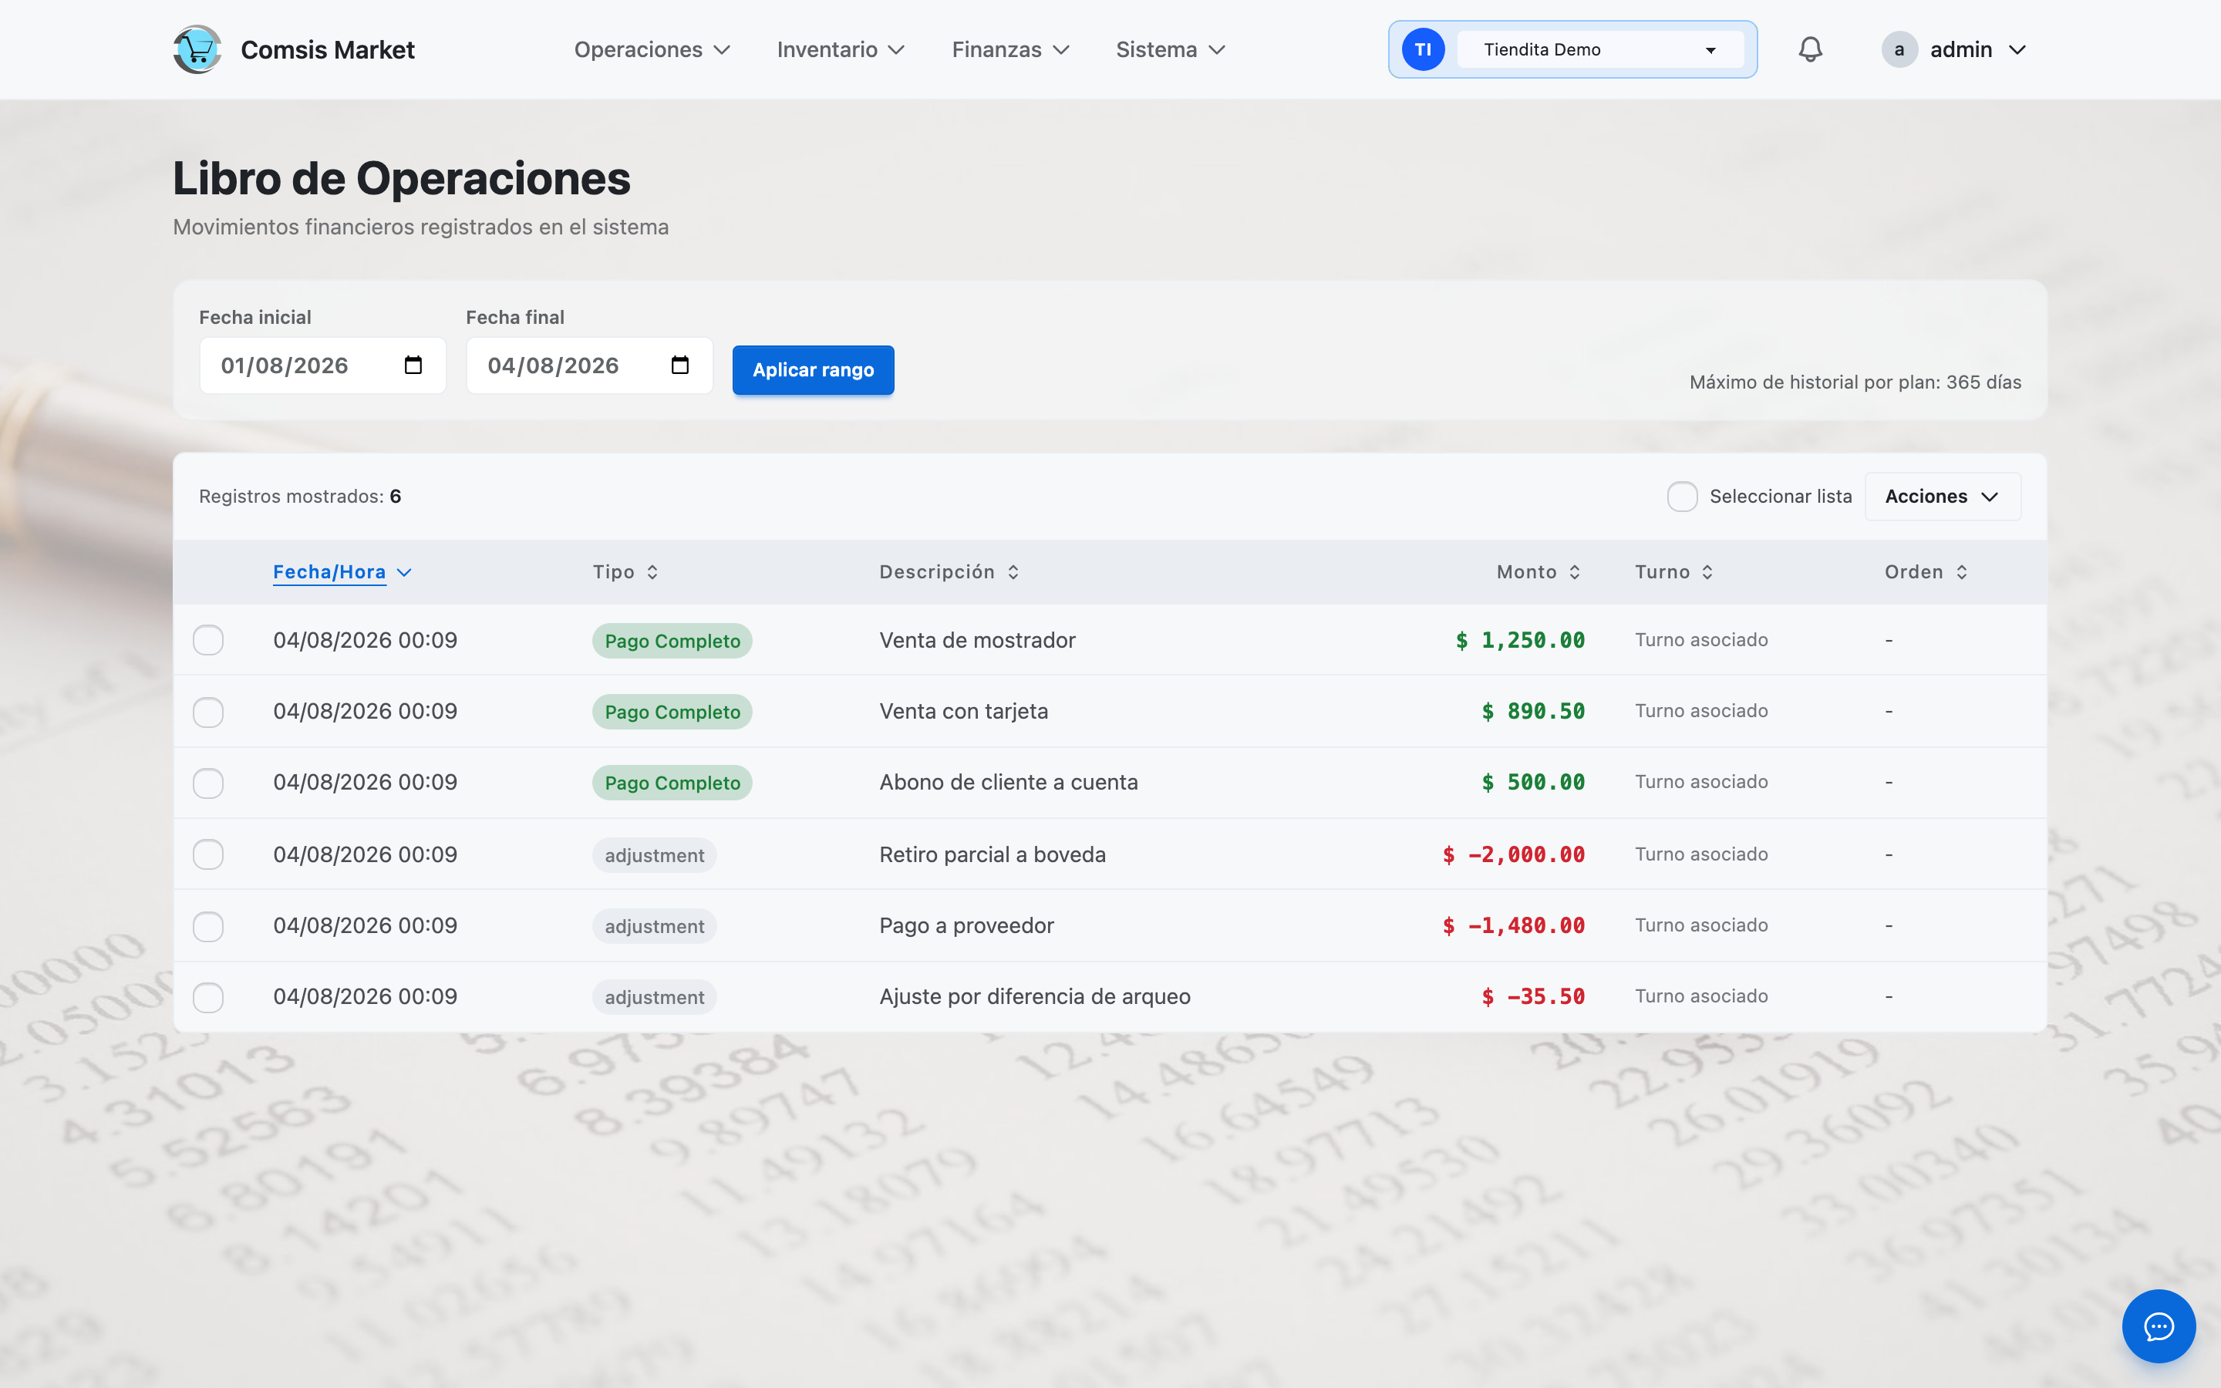Sort table by Monto column
Image resolution: width=2221 pixels, height=1388 pixels.
(x=1539, y=572)
